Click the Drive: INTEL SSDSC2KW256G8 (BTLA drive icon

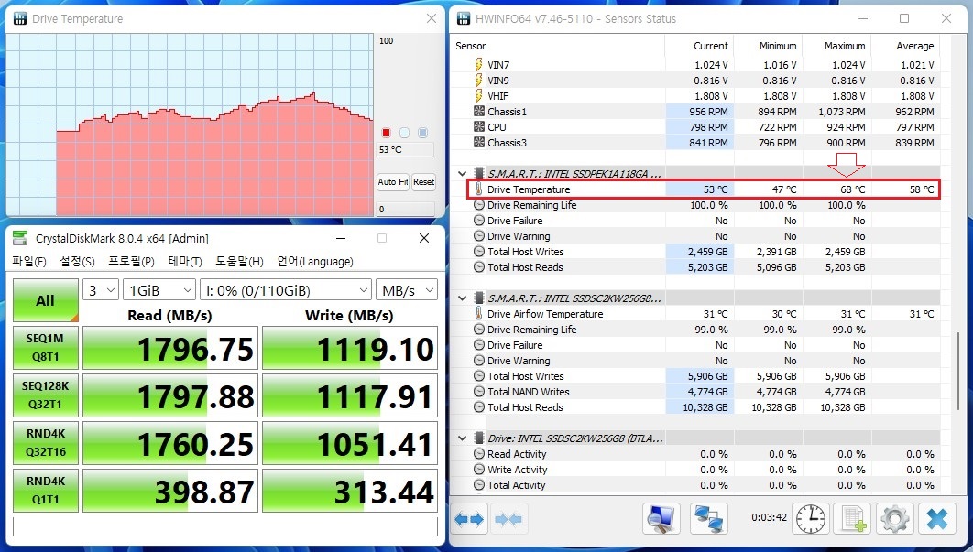[x=479, y=438]
